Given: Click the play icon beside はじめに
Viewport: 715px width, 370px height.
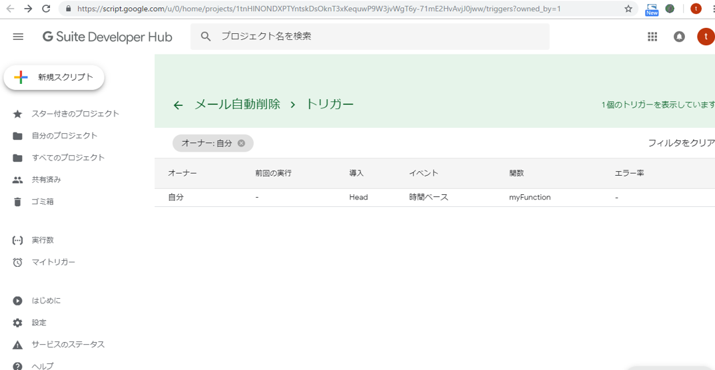Looking at the screenshot, I should (x=17, y=301).
